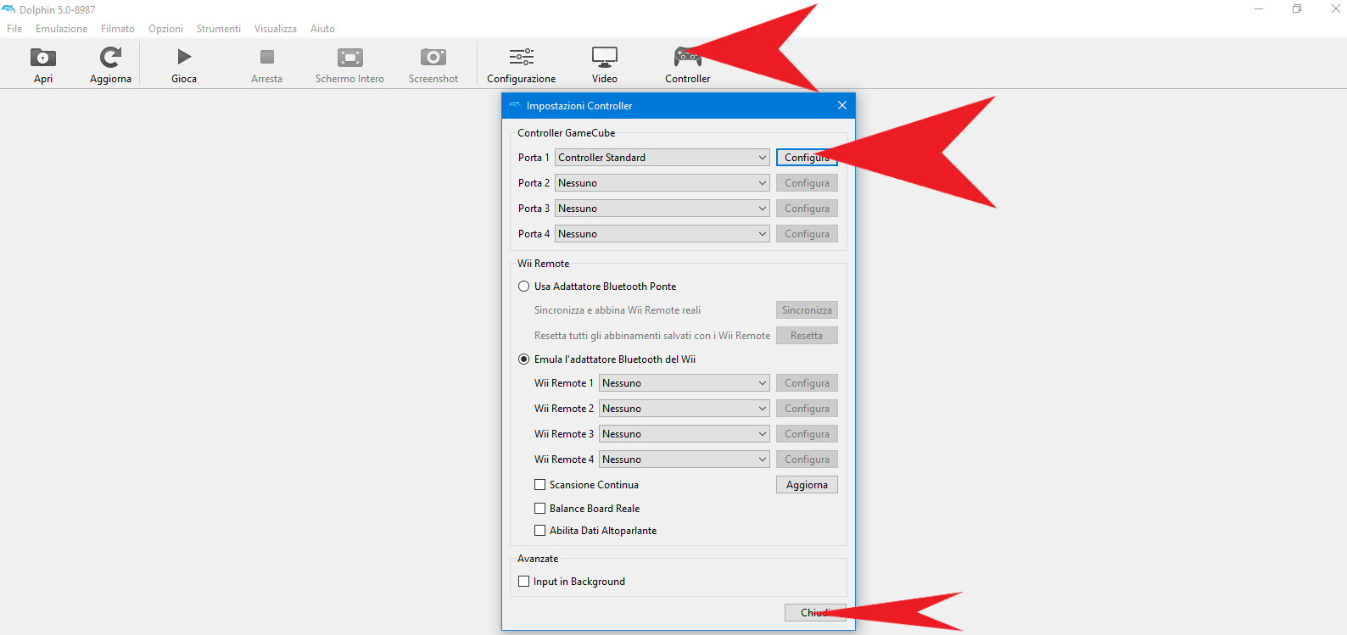Close the Impostazioni Controller dialog with X
Screen dimensions: 1347x635
[x=842, y=105]
